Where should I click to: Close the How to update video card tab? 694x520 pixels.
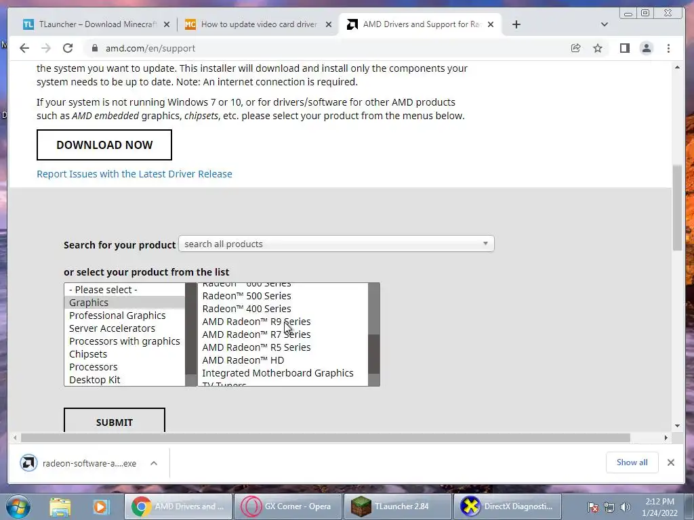pyautogui.click(x=329, y=24)
